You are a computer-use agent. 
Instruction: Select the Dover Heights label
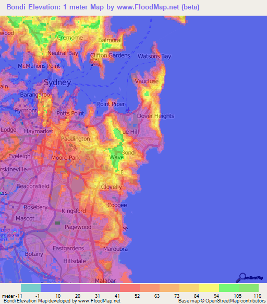(156, 116)
